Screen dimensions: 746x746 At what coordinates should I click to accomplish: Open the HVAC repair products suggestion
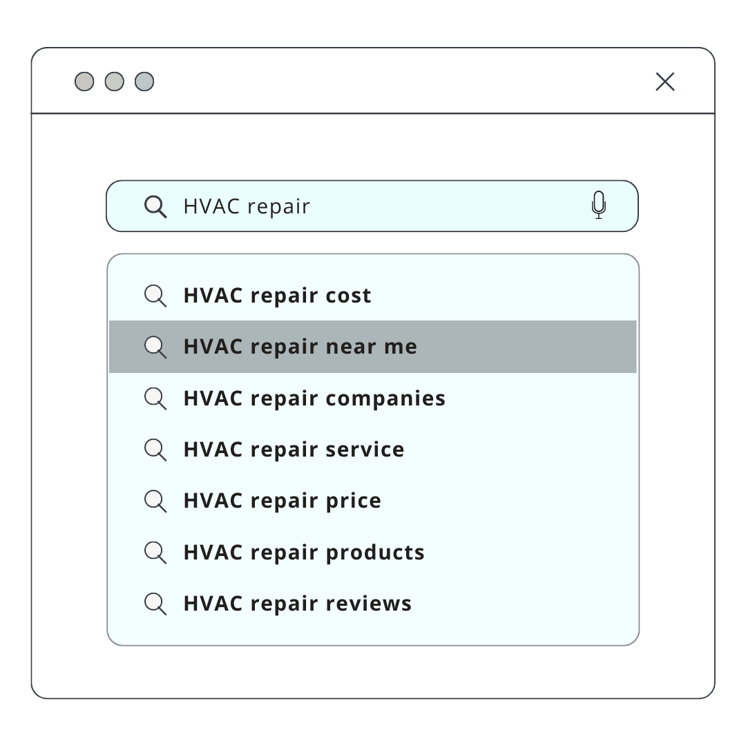(372, 553)
